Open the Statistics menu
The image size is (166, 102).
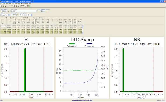18,3
